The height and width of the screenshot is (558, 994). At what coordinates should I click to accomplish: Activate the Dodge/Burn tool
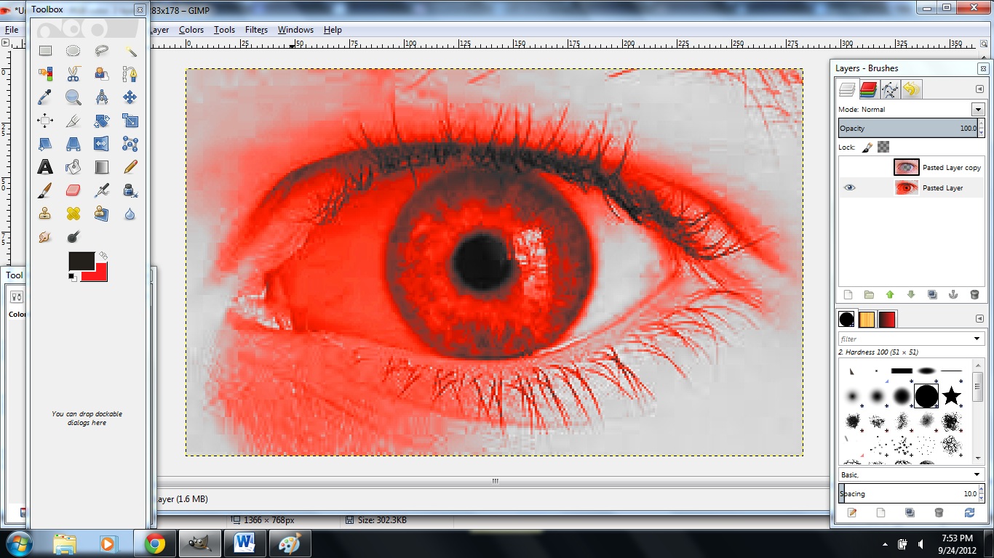(x=73, y=237)
